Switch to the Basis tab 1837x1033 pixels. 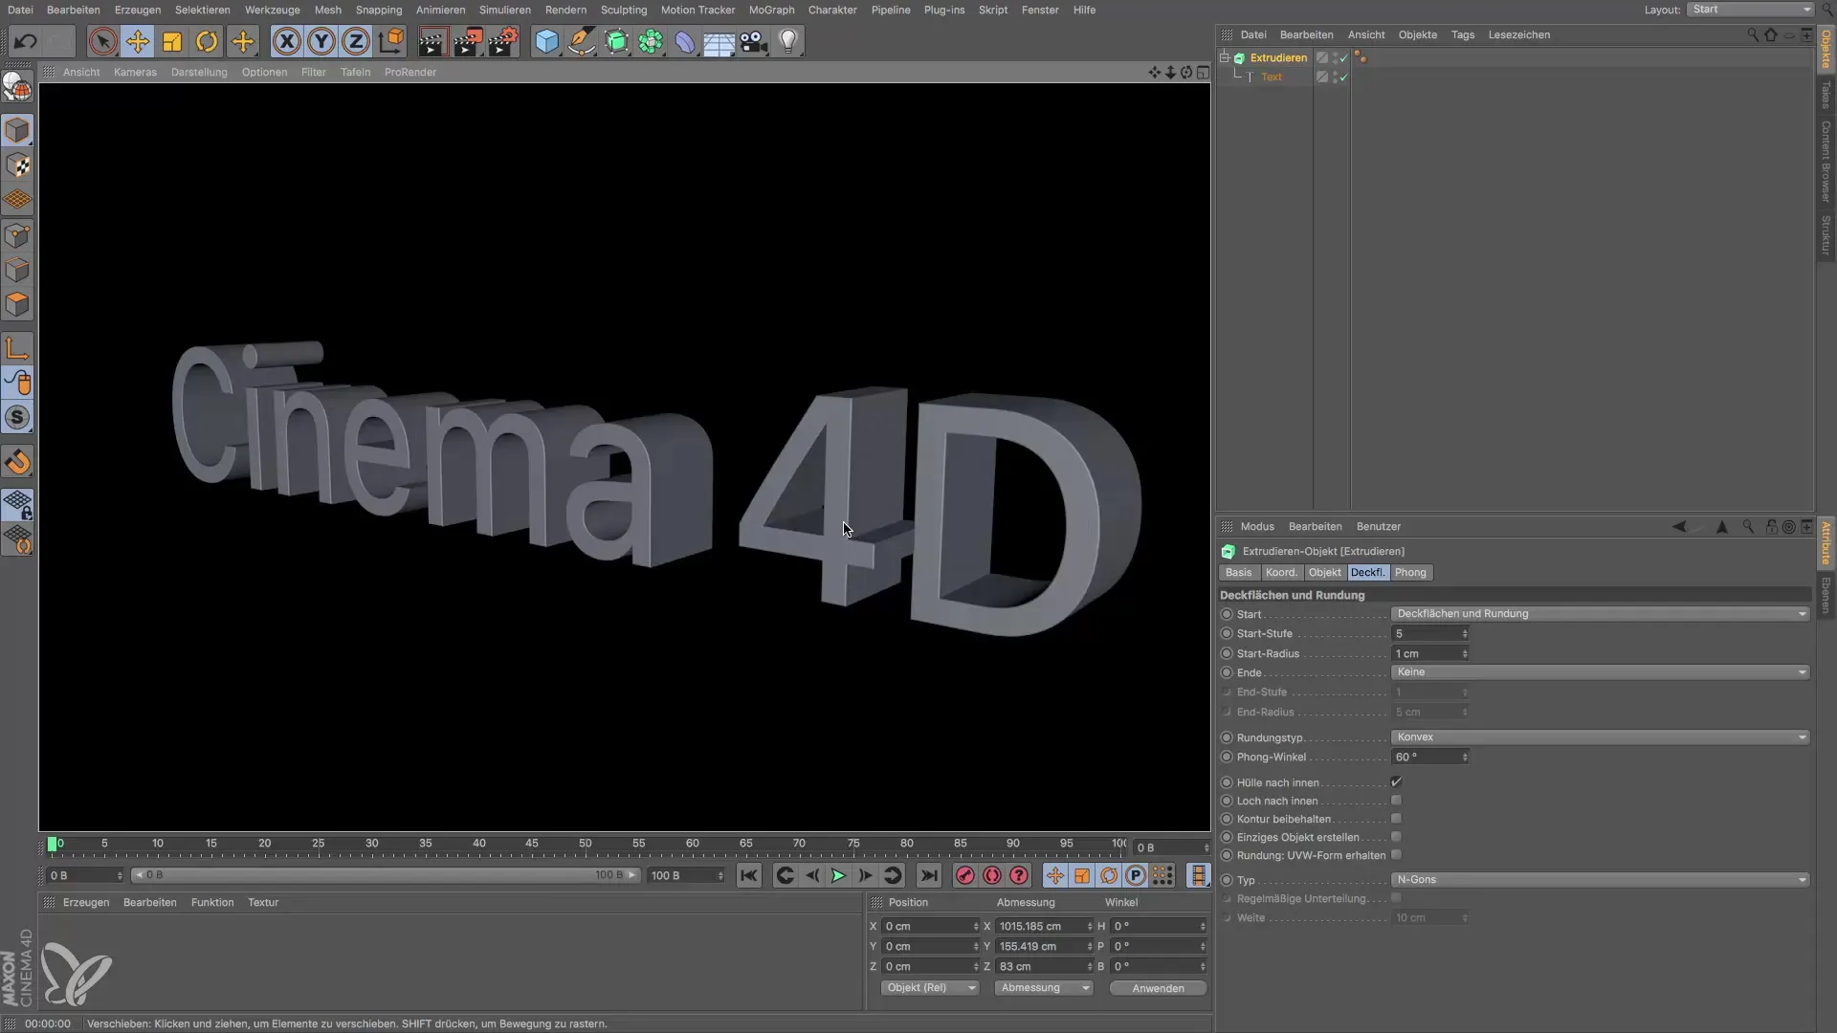click(x=1238, y=573)
